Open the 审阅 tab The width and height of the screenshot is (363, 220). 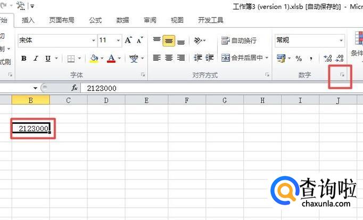[x=150, y=20]
